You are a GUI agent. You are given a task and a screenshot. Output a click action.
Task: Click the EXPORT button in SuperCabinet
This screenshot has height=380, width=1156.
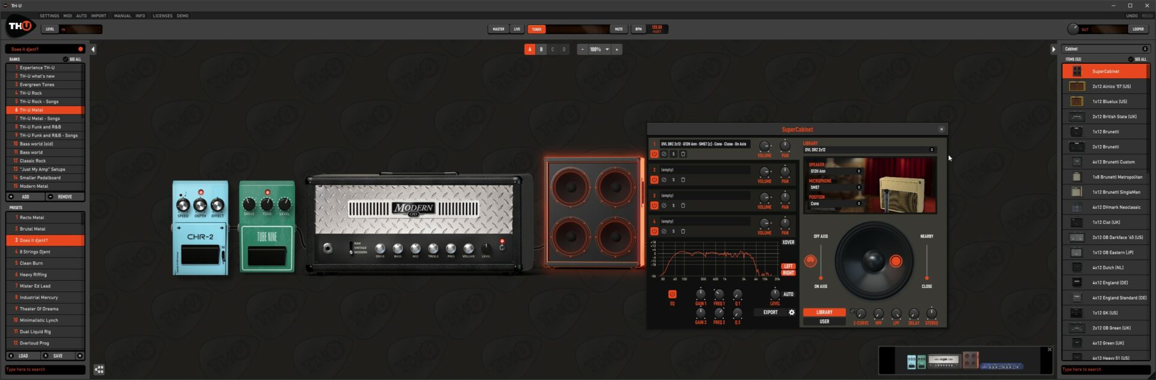(770, 313)
